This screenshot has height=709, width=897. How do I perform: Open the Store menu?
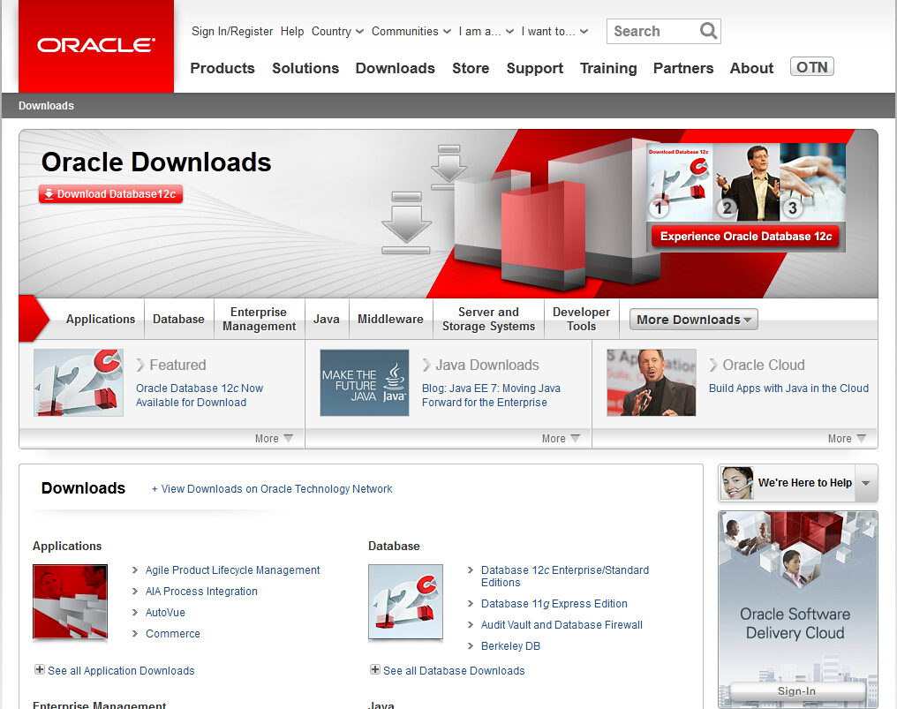[471, 68]
